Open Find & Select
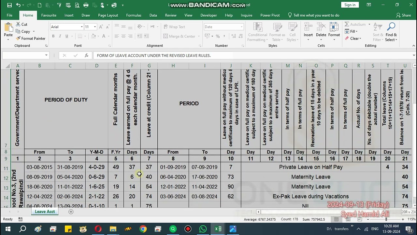 (x=391, y=32)
